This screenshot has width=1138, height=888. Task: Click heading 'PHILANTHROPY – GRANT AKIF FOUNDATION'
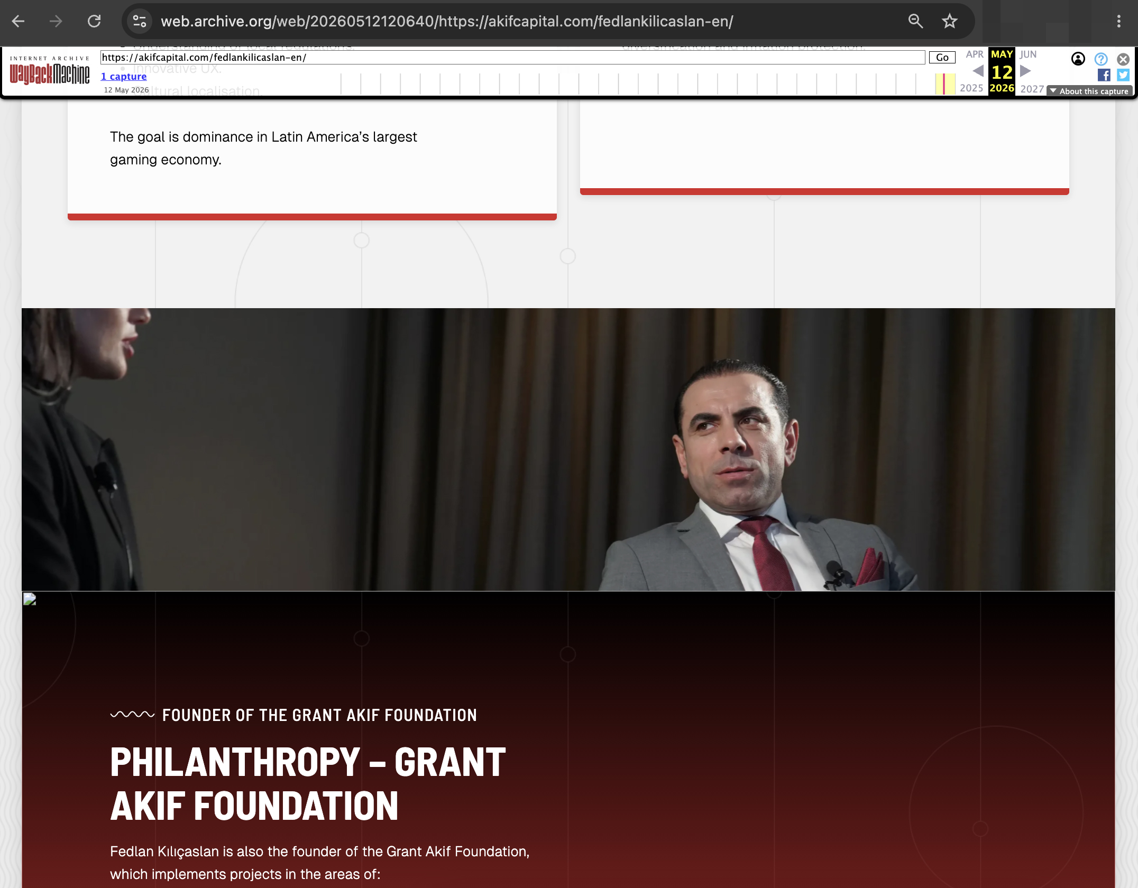[x=308, y=784]
